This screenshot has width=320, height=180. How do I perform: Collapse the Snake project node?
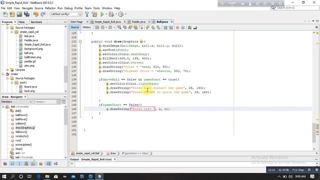pyautogui.click(x=3, y=74)
